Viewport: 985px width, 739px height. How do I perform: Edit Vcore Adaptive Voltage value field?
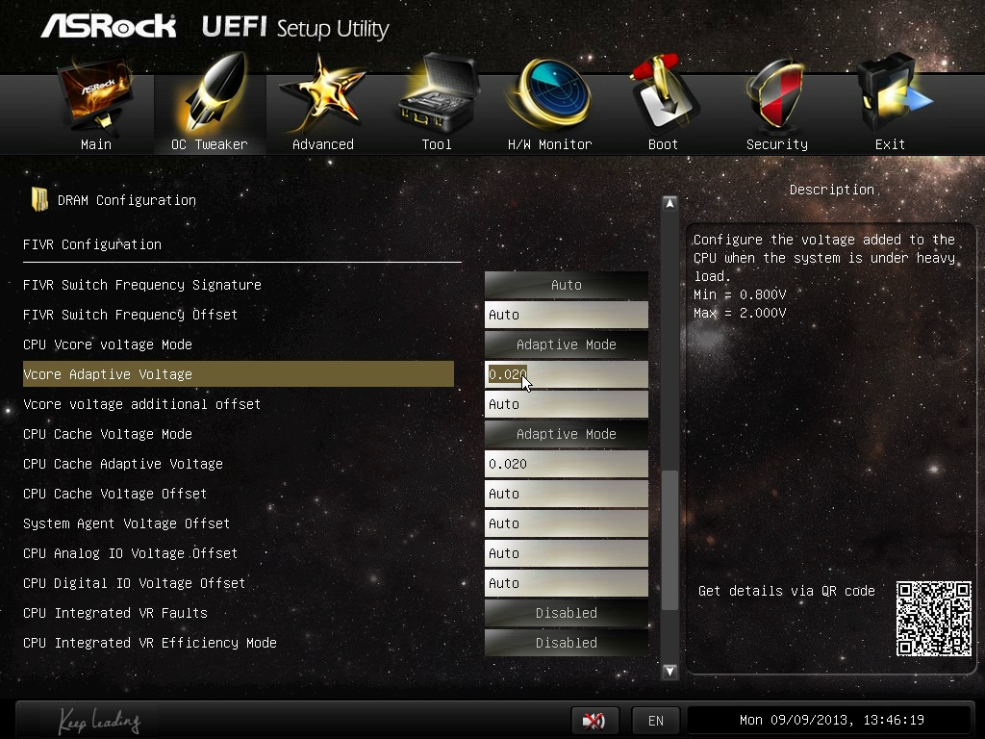[566, 374]
